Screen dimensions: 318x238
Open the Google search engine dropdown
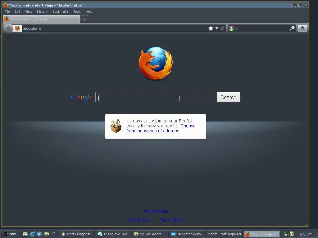[233, 28]
